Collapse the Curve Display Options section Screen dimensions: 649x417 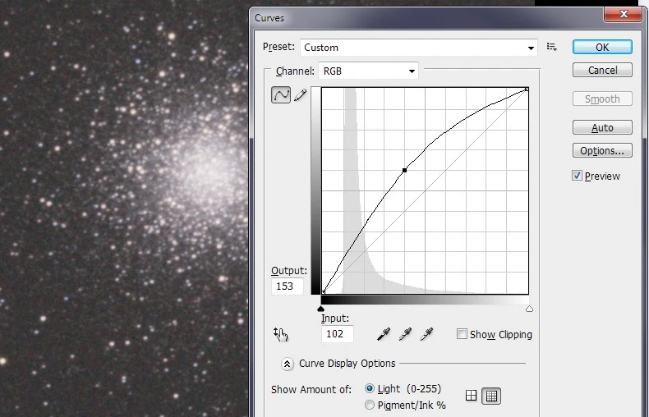287,364
